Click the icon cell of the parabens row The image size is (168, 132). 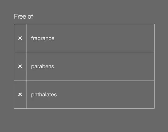pos(20,74)
